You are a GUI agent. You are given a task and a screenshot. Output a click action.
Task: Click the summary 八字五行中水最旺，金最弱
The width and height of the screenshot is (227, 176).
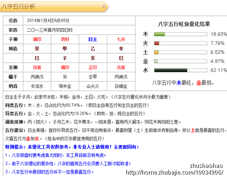183,83
